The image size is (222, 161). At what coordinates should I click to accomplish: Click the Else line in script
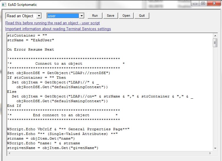coord(12,92)
